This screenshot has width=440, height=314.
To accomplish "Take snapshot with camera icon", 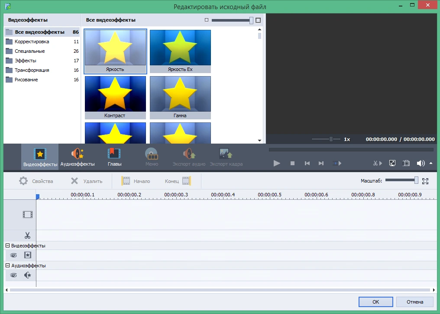I will click(406, 163).
